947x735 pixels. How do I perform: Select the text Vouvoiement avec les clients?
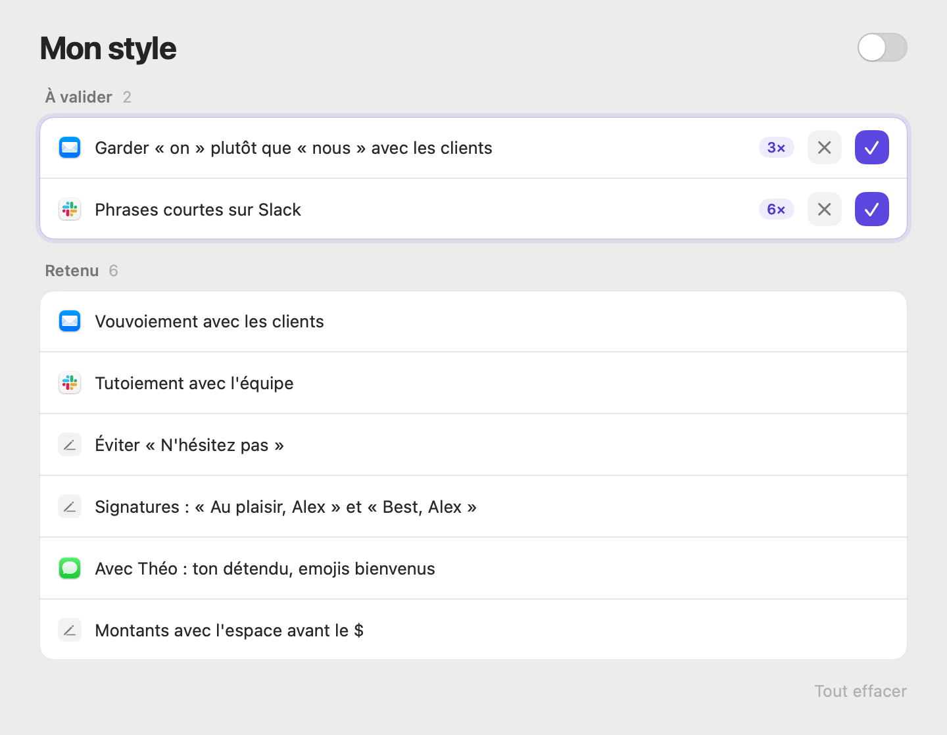click(x=209, y=321)
